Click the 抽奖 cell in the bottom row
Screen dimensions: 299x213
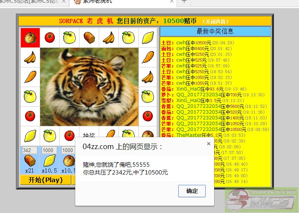(x=89, y=136)
